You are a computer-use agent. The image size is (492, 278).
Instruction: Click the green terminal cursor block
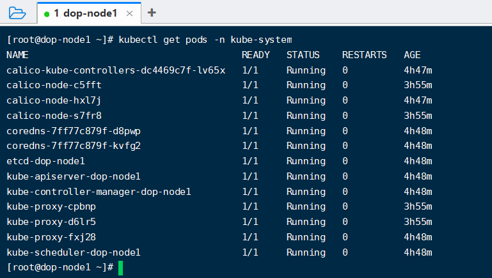pos(120,268)
